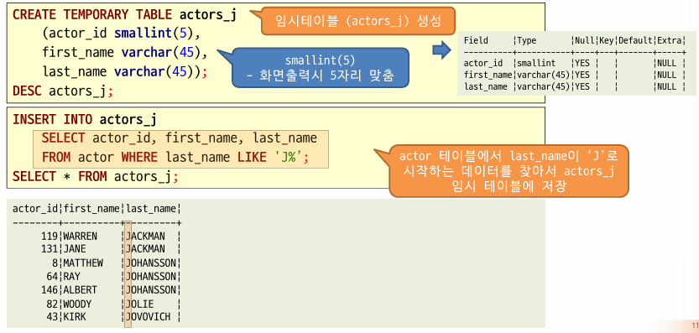The height and width of the screenshot is (333, 699).
Task: Click first name 'WOODY' in the result
Action: tap(77, 304)
